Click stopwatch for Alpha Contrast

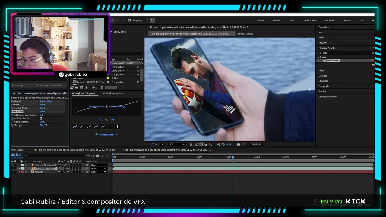pos(12,122)
